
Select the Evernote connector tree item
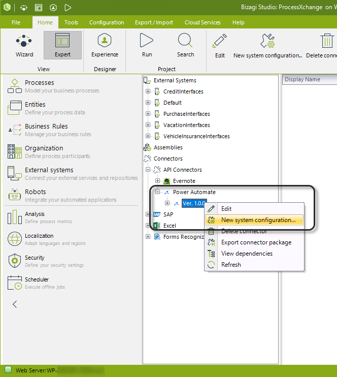click(x=184, y=181)
